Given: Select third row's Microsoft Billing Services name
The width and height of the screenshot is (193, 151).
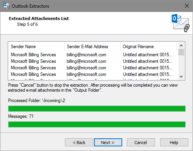Looking at the screenshot, I should (33, 68).
